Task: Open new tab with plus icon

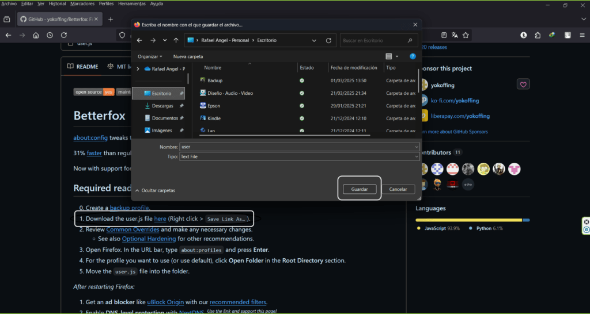Action: [x=111, y=19]
